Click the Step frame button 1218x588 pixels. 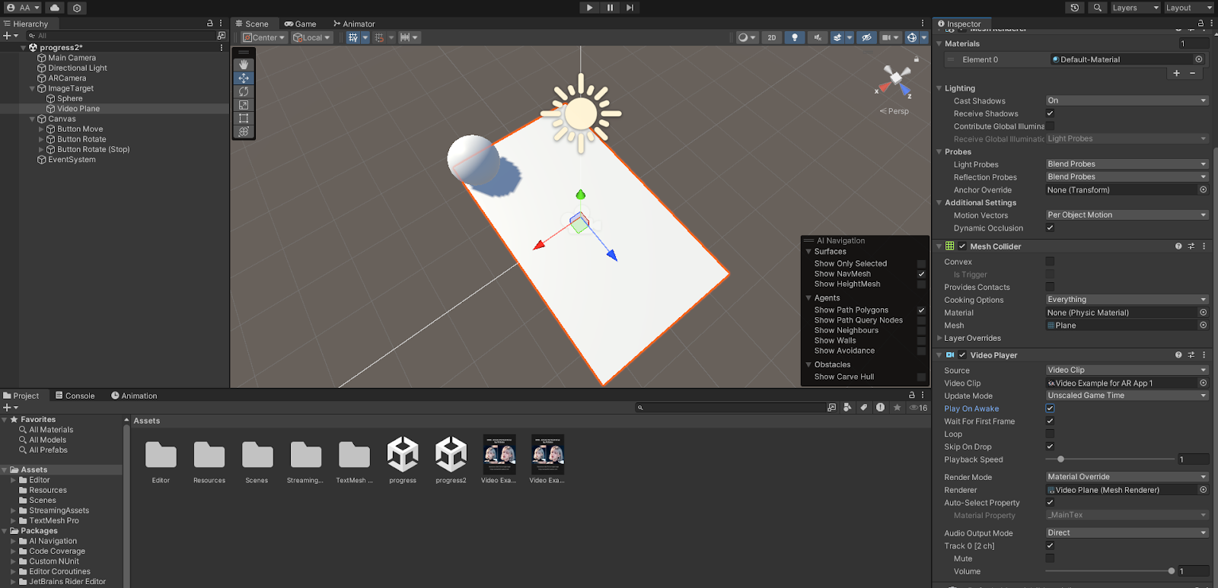630,8
